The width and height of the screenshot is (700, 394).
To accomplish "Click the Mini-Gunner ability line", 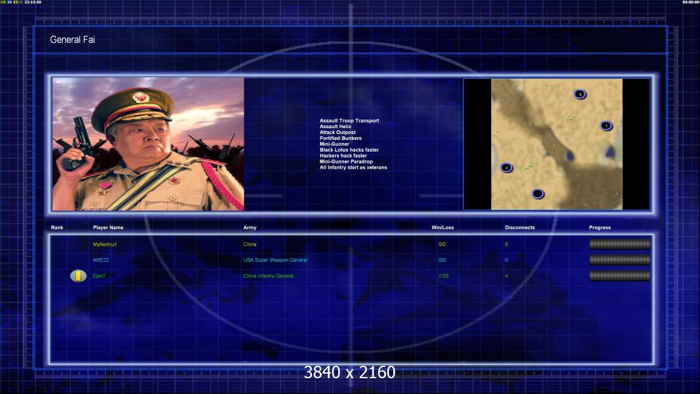I will click(334, 144).
